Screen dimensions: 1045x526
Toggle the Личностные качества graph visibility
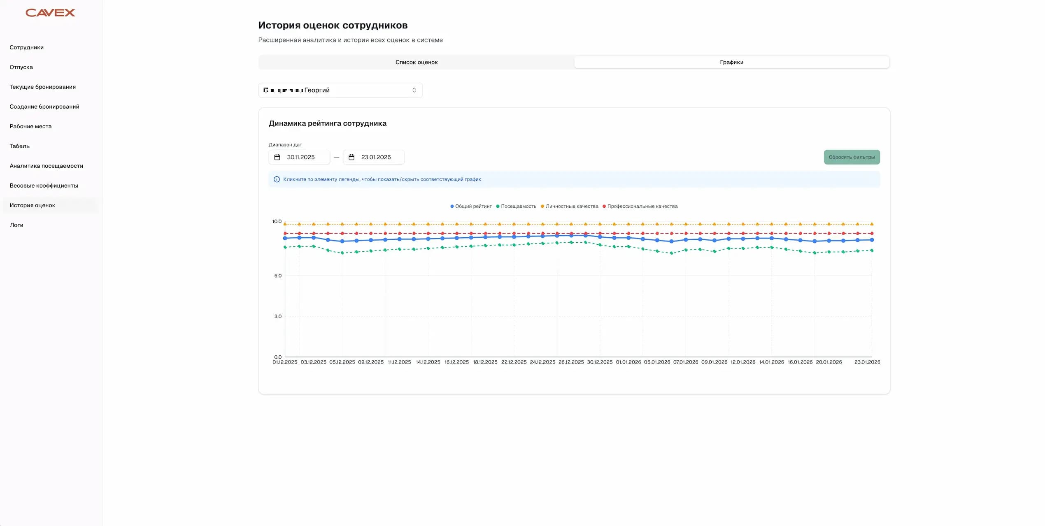click(570, 206)
